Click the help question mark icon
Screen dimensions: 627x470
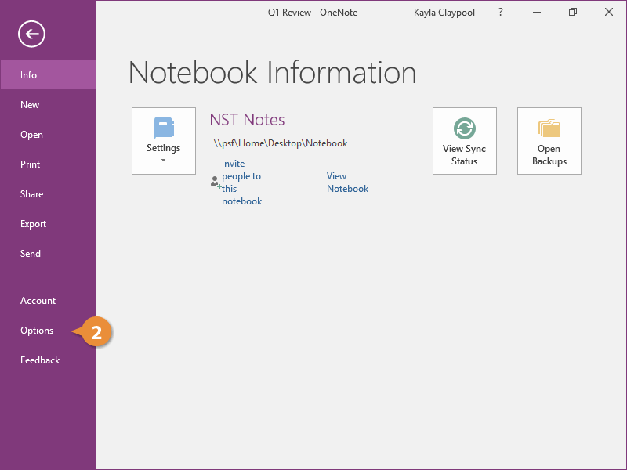coord(500,13)
